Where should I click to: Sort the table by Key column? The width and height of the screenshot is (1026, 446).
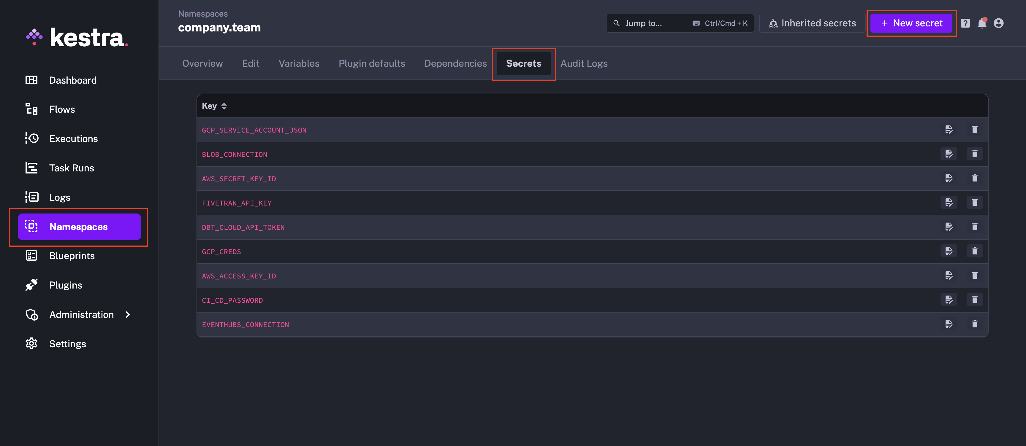pos(224,106)
